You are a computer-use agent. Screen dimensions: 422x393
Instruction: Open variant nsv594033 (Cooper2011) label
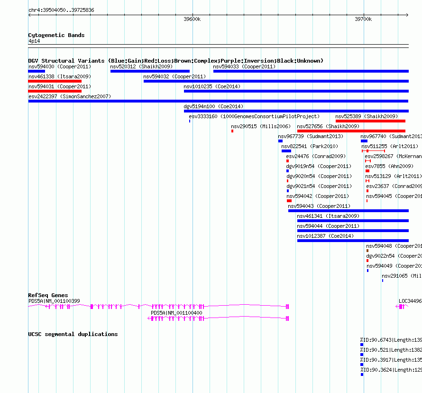click(x=244, y=66)
